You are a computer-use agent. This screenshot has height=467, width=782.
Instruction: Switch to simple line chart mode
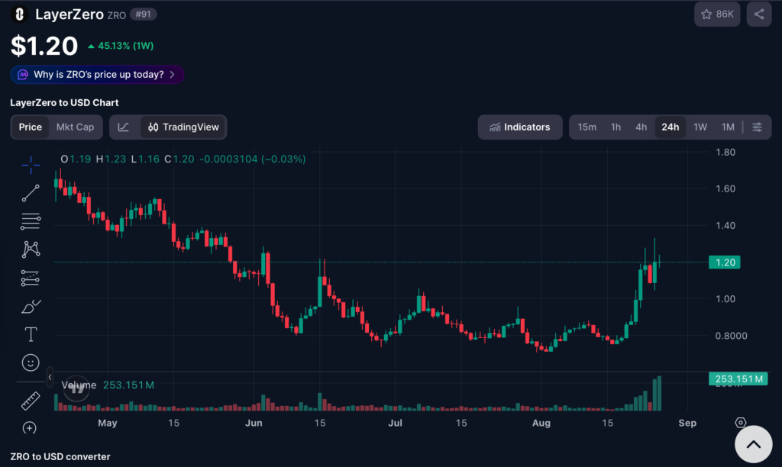point(124,127)
